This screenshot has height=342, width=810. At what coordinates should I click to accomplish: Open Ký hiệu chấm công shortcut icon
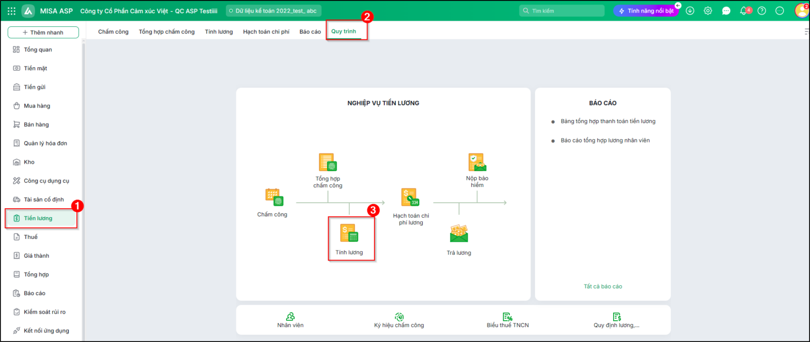(x=399, y=317)
